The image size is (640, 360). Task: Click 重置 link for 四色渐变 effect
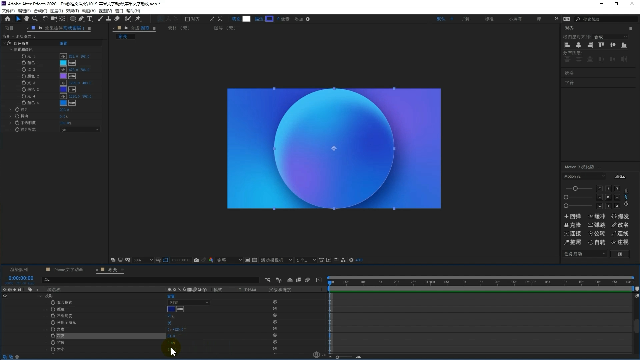coord(63,43)
